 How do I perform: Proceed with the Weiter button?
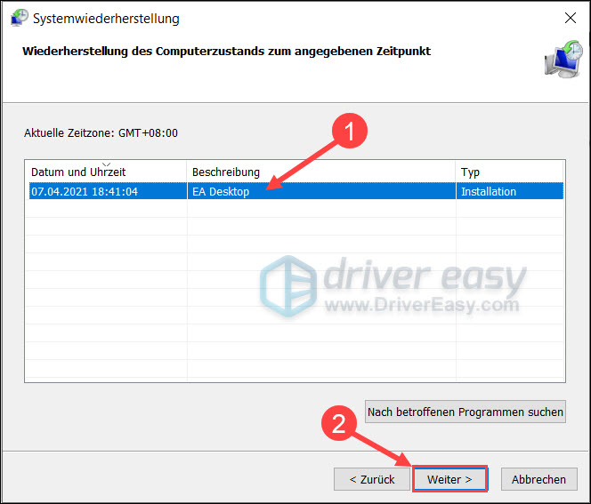coord(450,479)
